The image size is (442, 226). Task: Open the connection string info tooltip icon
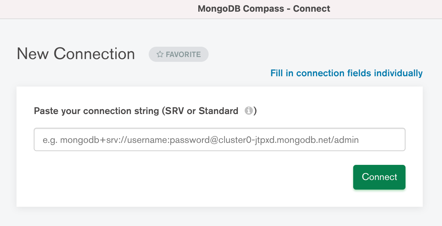click(x=249, y=111)
